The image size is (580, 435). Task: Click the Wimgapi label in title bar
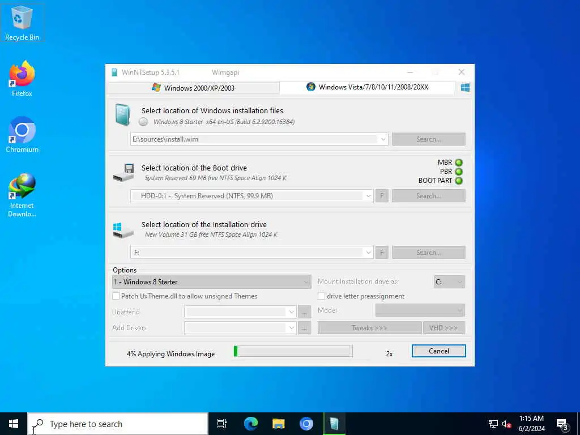[225, 72]
